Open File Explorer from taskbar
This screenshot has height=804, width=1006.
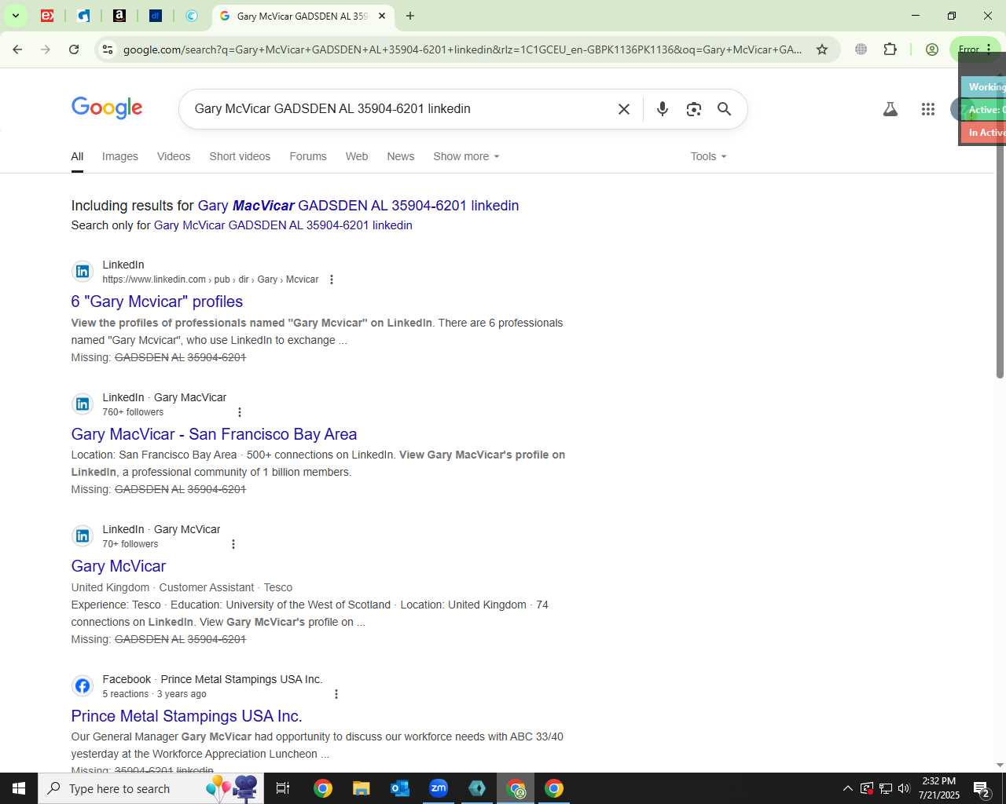[x=361, y=788]
